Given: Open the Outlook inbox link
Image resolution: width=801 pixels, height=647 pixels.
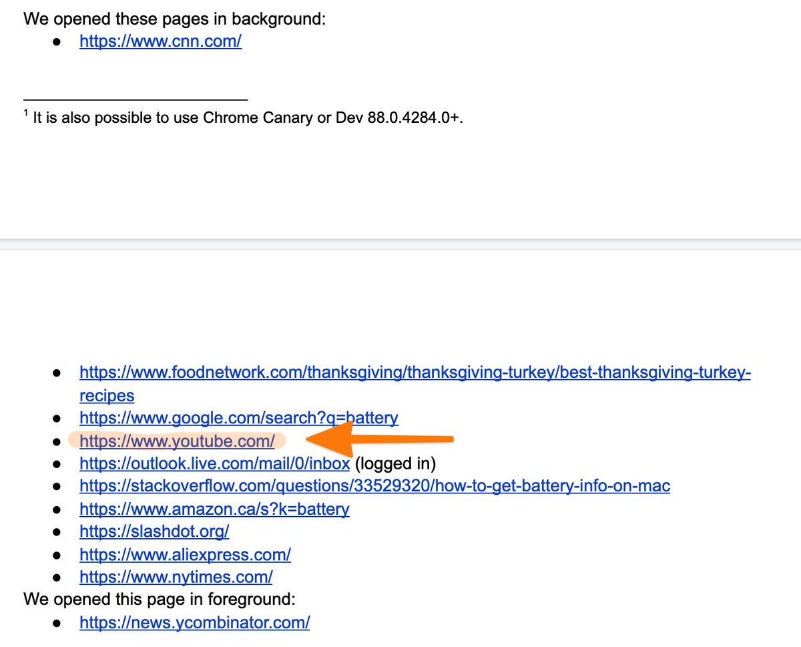Looking at the screenshot, I should click(214, 463).
